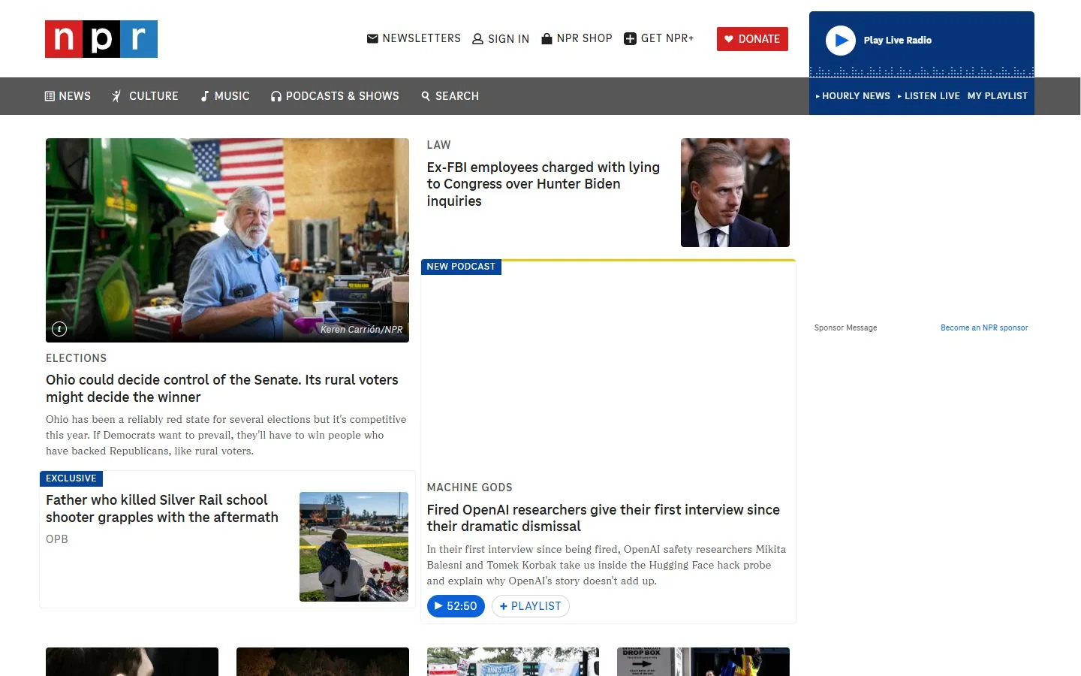Click the Sign In person icon
The image size is (1081, 676).
click(477, 39)
